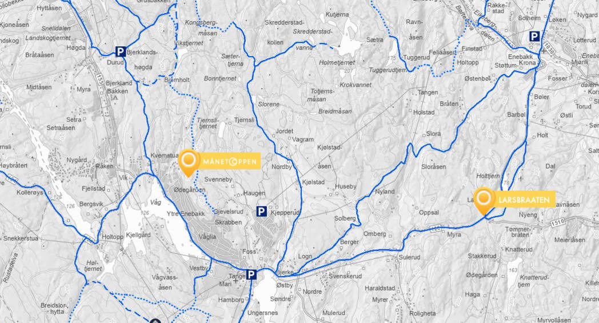The image size is (599, 323).
Task: Select the parking icon beside Kjepperud
Action: point(261,212)
